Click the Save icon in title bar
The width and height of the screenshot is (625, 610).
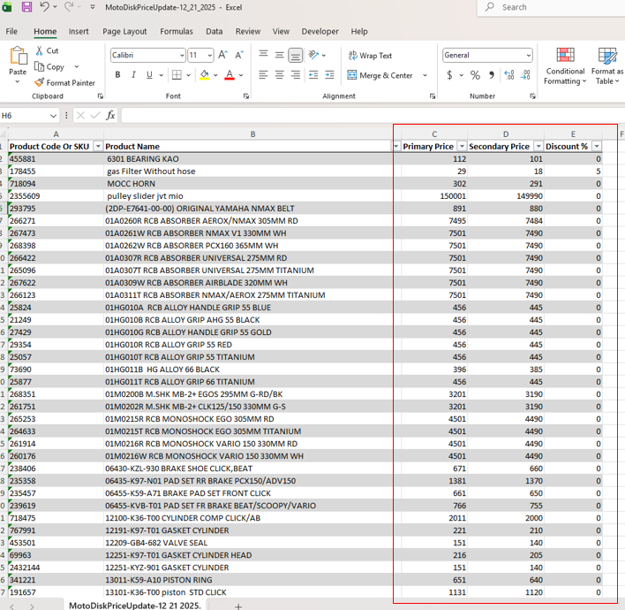click(26, 7)
